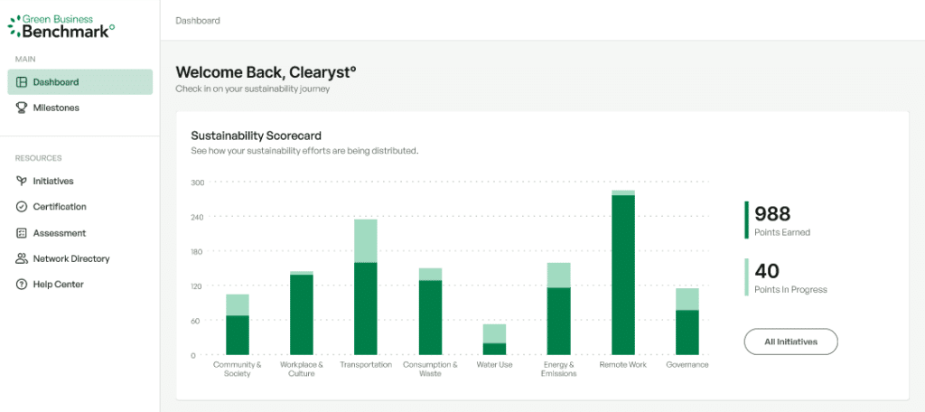This screenshot has width=925, height=412.
Task: Open the Milestones menu item
Action: [56, 108]
